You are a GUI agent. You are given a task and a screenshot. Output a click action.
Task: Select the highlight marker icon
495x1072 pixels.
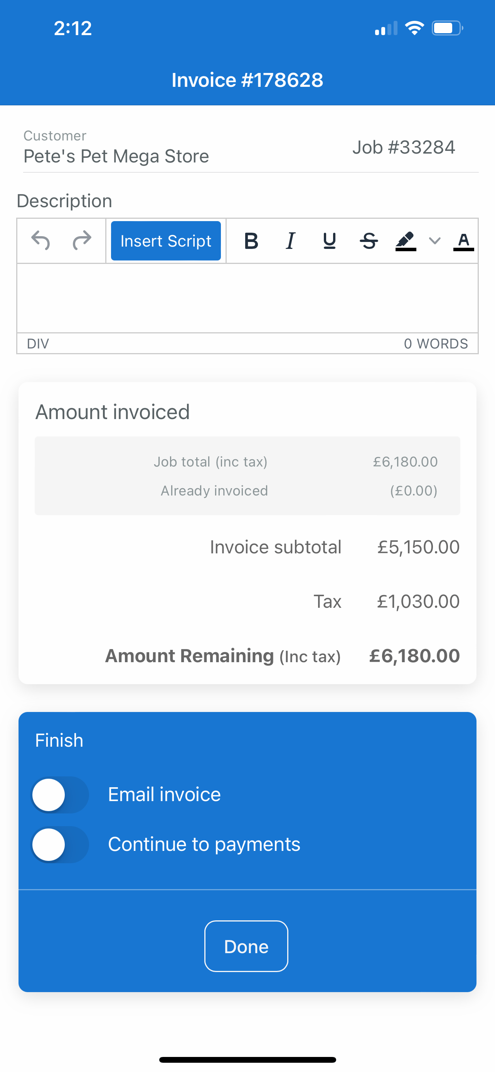[x=406, y=241]
